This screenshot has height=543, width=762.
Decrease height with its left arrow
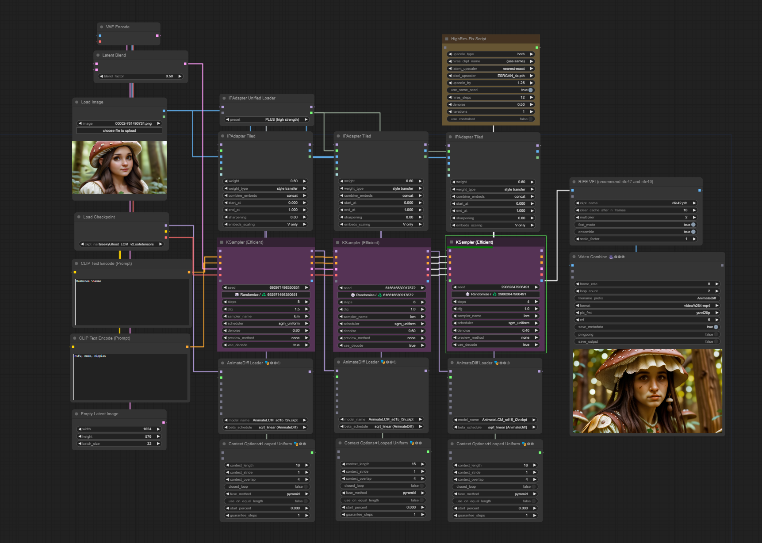click(x=80, y=436)
